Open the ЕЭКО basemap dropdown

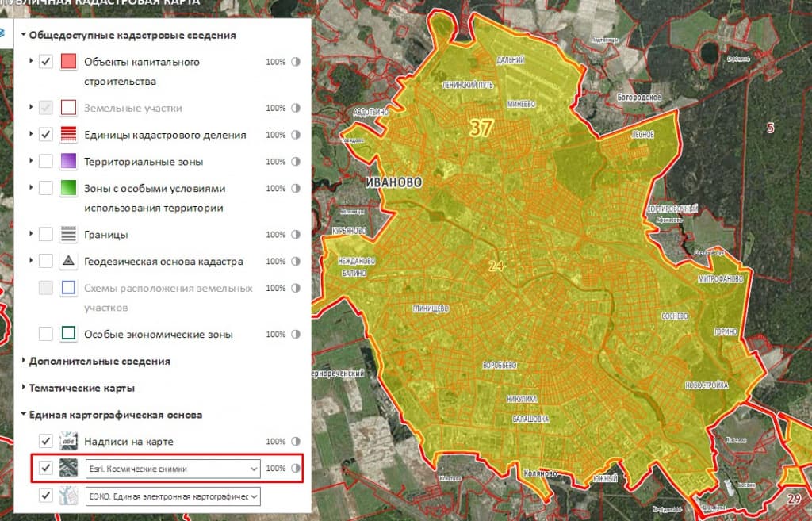point(254,496)
